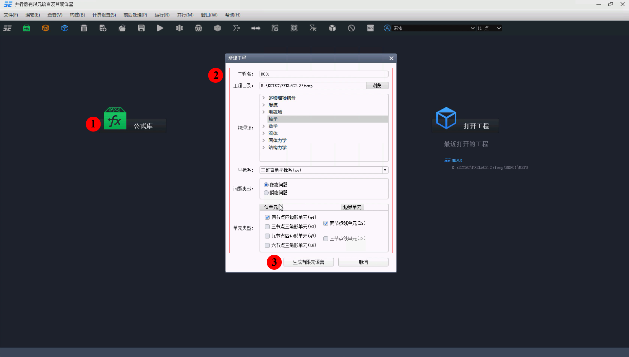629x357 pixels.
Task: Select the 瞬态问题 radio button
Action: 266,193
